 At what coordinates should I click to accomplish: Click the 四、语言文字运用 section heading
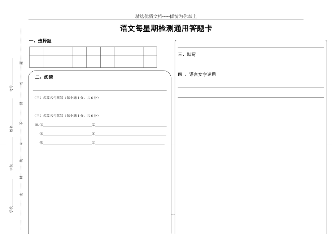pyautogui.click(x=197, y=75)
